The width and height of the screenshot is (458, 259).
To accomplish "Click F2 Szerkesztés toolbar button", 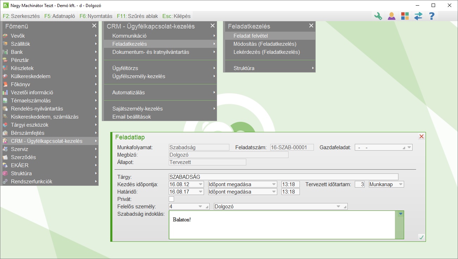I will pos(21,16).
